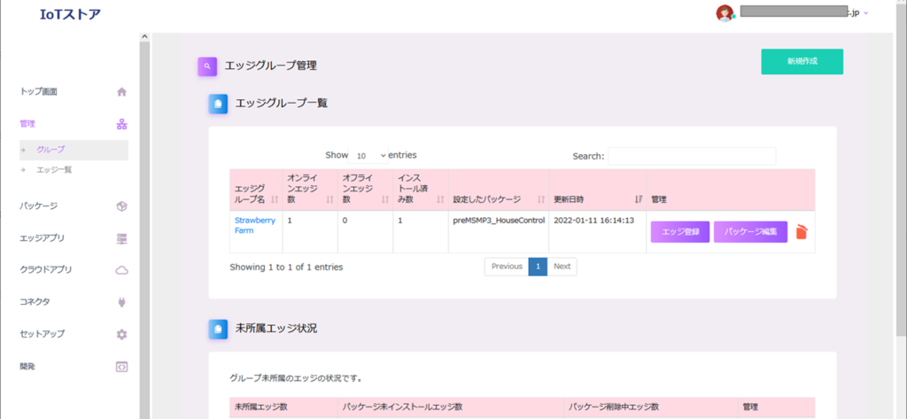Image resolution: width=907 pixels, height=419 pixels.
Task: Open the Show entries count dropdown
Action: (x=369, y=155)
